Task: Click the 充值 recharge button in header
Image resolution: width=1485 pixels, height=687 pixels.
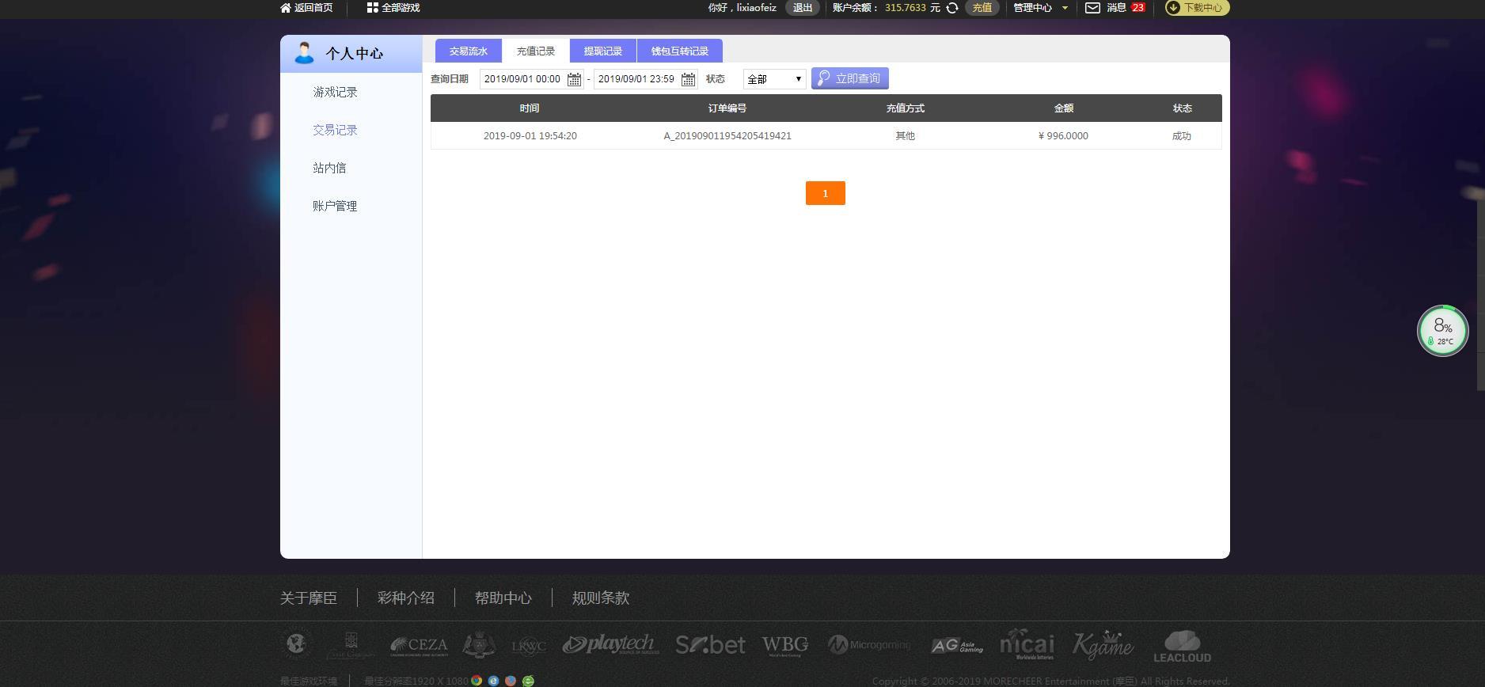Action: point(982,8)
